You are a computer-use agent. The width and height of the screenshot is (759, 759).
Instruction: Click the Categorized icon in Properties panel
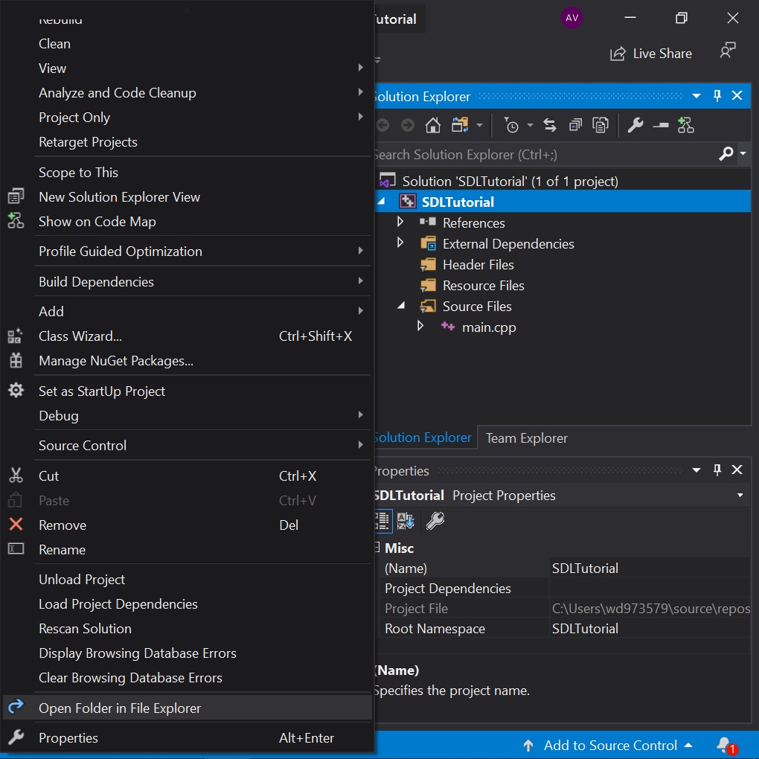(383, 521)
